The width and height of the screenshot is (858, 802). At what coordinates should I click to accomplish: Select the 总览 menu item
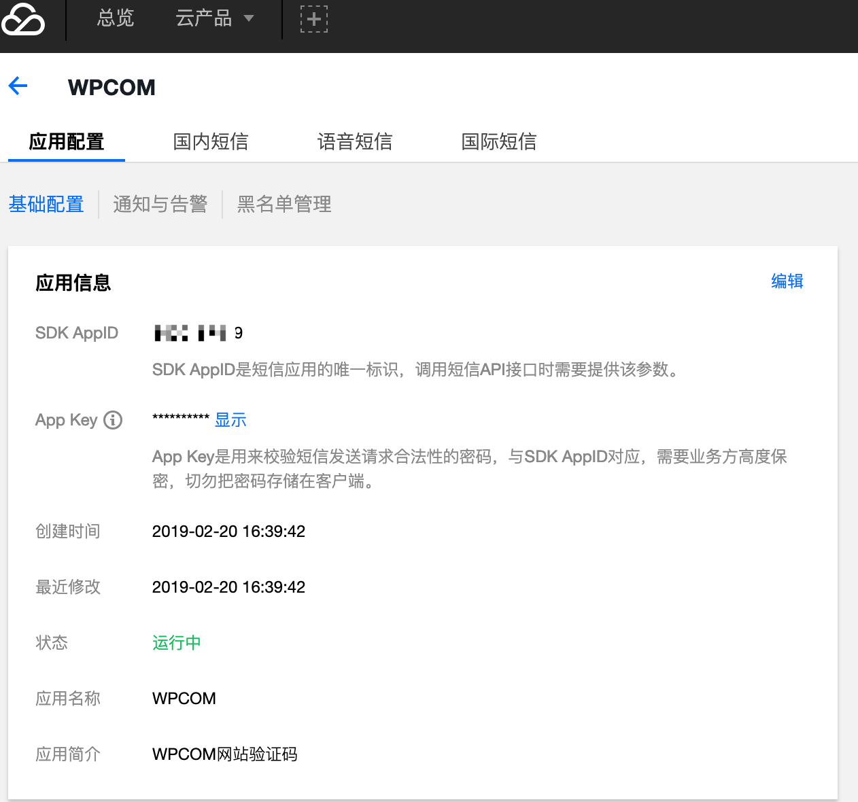[x=115, y=18]
